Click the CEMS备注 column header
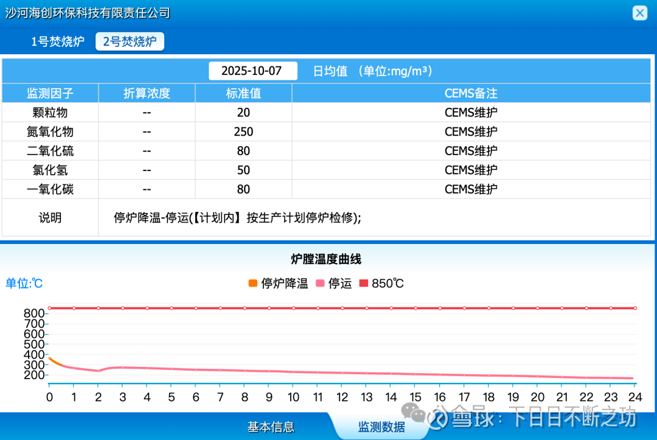This screenshot has width=657, height=440. (x=471, y=93)
